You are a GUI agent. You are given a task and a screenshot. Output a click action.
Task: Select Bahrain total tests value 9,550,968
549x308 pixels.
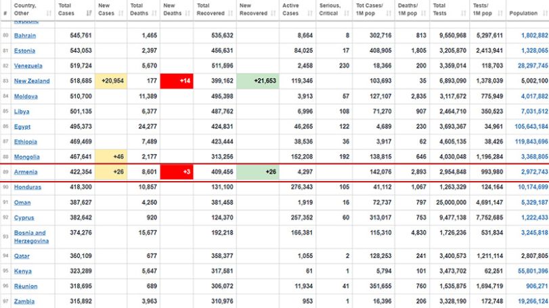(x=453, y=36)
